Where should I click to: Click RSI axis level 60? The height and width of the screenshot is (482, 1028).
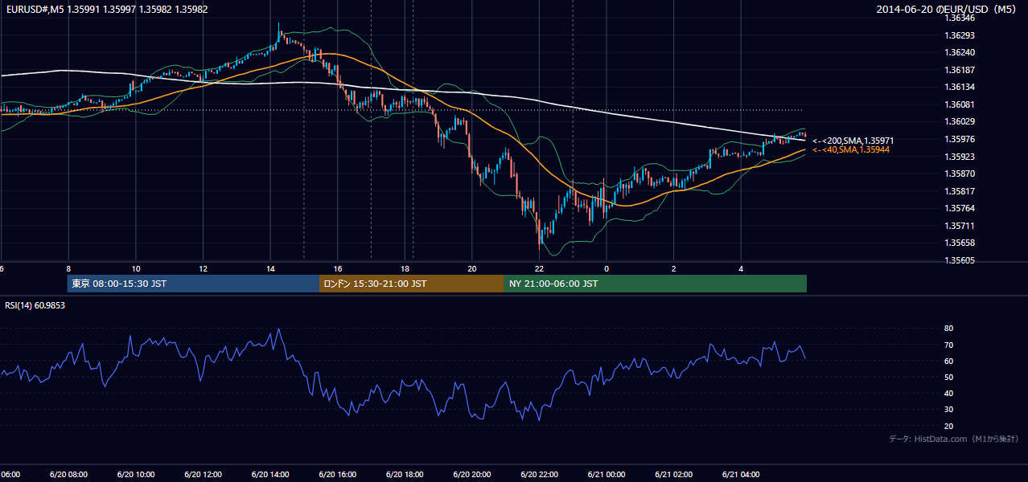[948, 361]
